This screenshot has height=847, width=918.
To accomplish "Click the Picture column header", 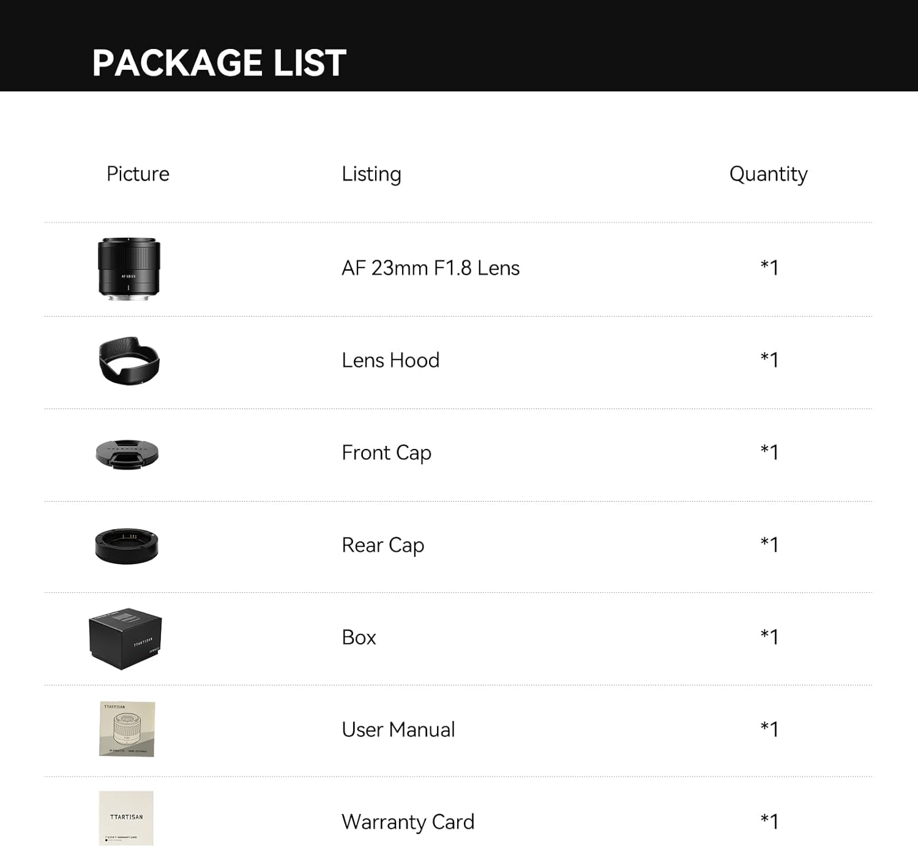I will [138, 174].
